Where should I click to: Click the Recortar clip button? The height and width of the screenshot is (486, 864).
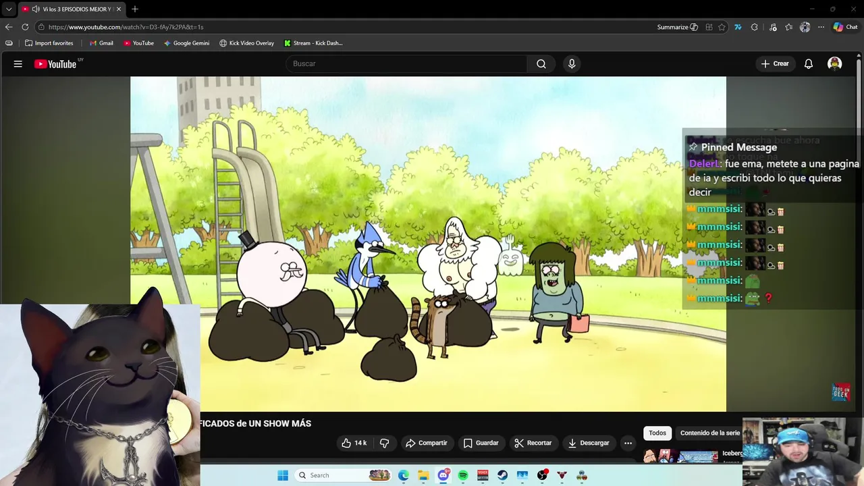coord(533,443)
